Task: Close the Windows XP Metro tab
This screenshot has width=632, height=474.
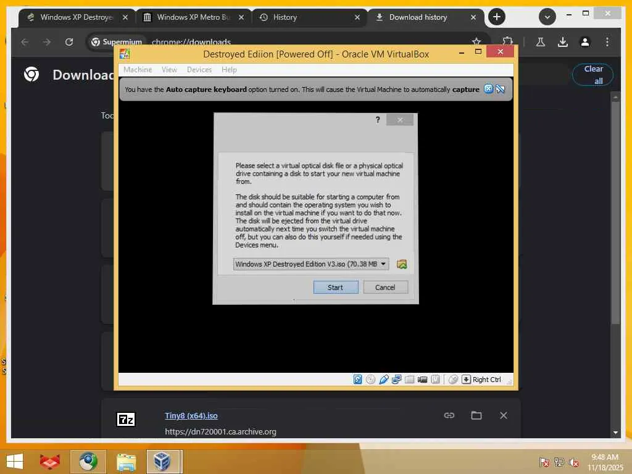Action: 241,17
